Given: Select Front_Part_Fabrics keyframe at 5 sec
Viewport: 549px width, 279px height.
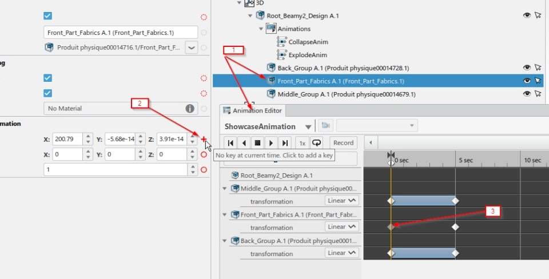Looking at the screenshot, I should coord(455,227).
